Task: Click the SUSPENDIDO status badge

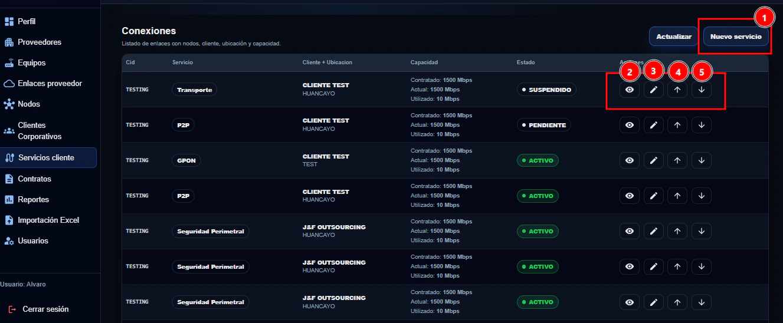Action: coord(546,90)
